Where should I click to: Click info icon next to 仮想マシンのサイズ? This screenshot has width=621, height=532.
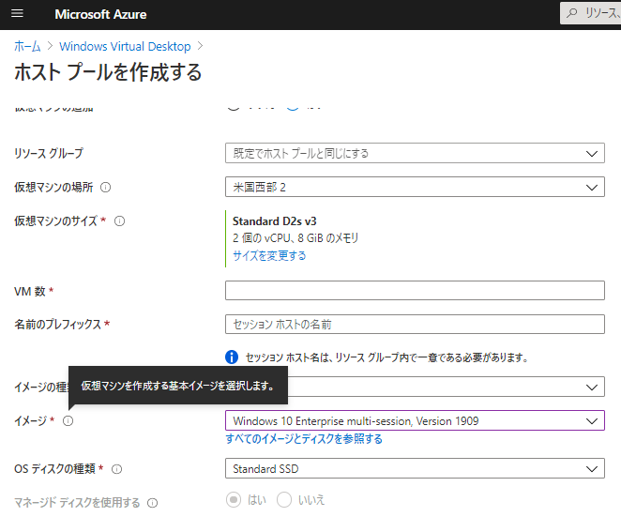120,221
